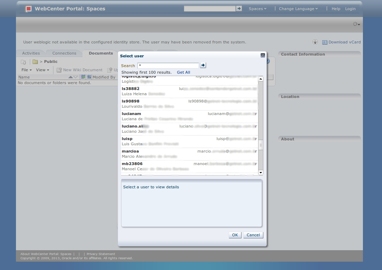Screen dimensions: 382x270
Task: Switch to the Connections tab
Action: point(64,54)
